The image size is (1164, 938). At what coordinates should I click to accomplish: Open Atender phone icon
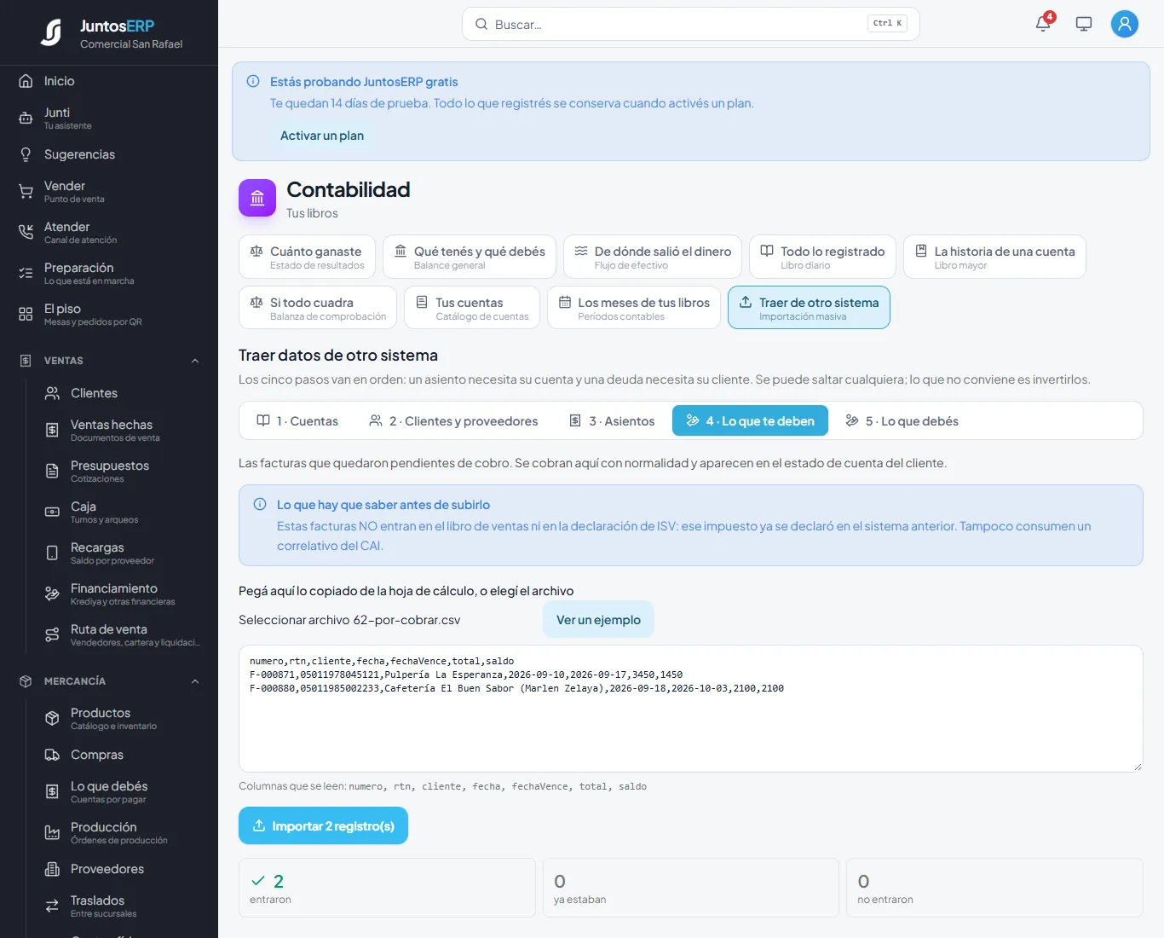[x=26, y=232]
